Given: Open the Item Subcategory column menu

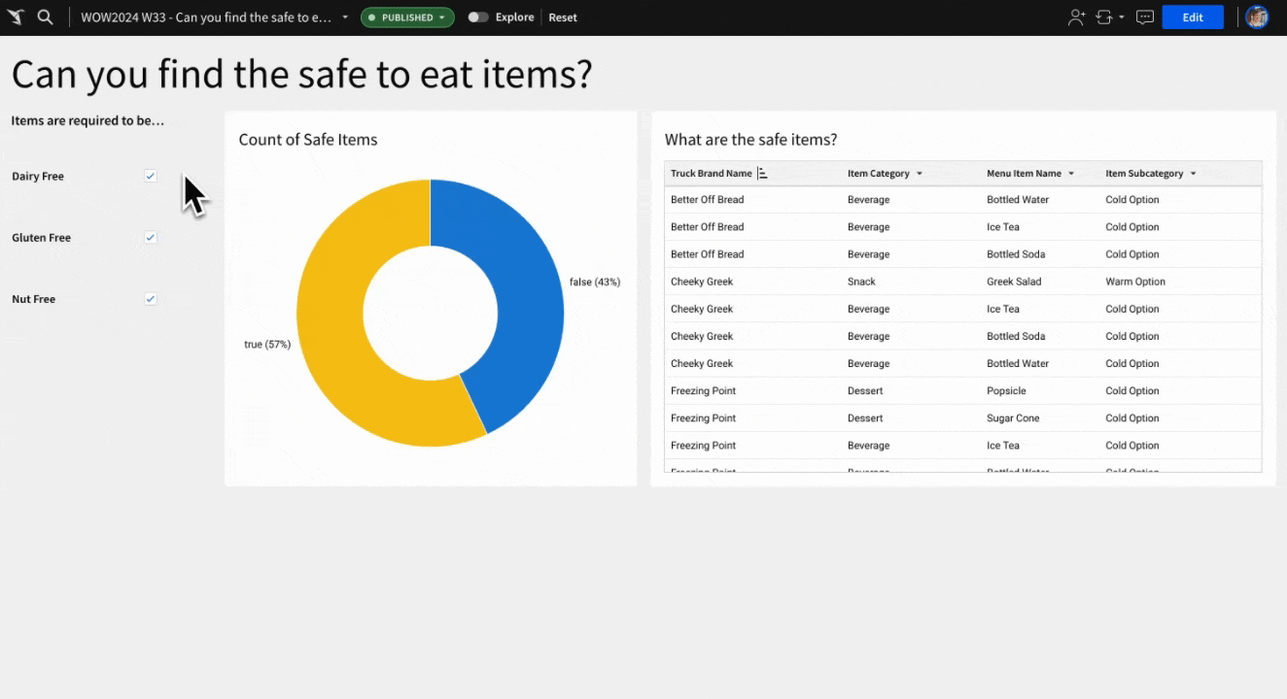Looking at the screenshot, I should [1193, 174].
